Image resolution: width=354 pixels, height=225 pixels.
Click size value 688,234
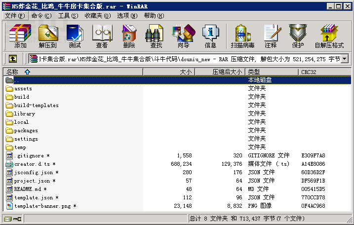tap(181, 164)
